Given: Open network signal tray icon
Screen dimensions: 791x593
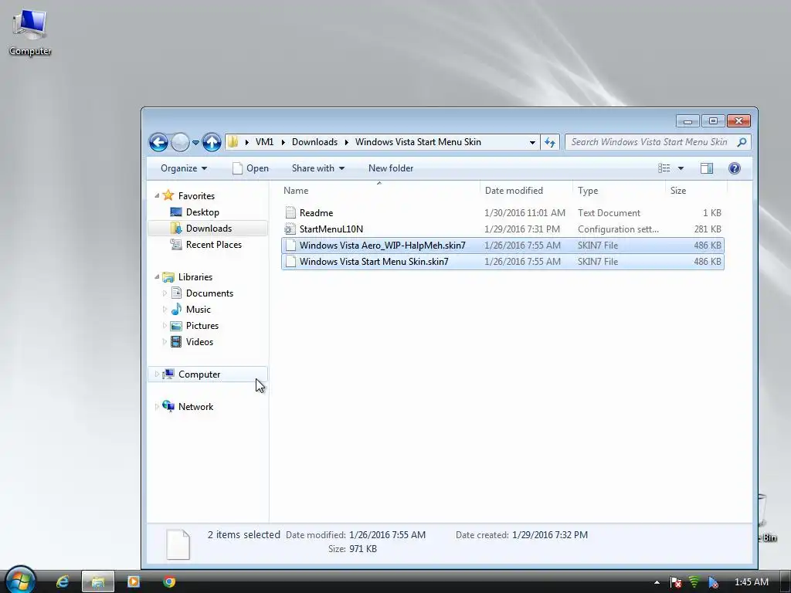Looking at the screenshot, I should pos(694,582).
